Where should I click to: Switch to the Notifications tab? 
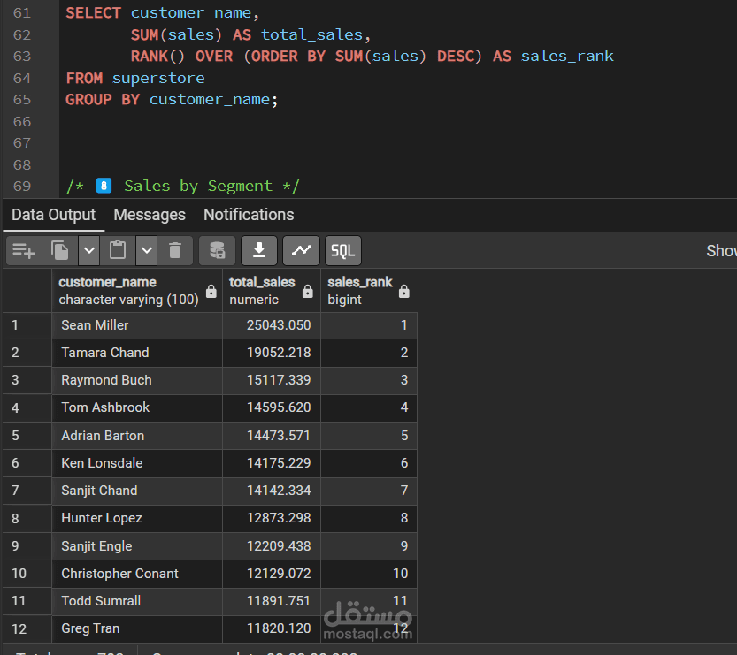[x=249, y=215]
